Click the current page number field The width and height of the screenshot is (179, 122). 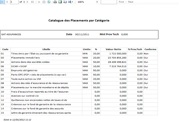click(x=14, y=2)
